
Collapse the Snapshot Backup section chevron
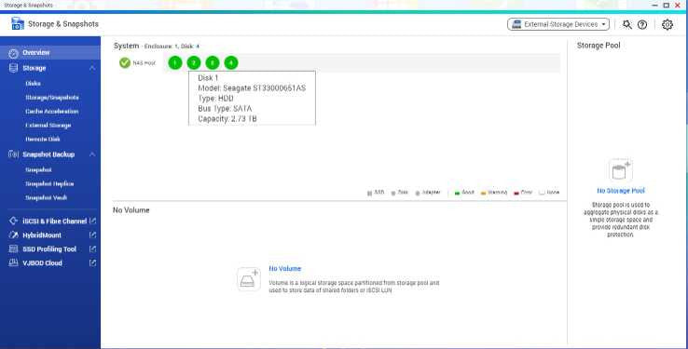click(92, 154)
